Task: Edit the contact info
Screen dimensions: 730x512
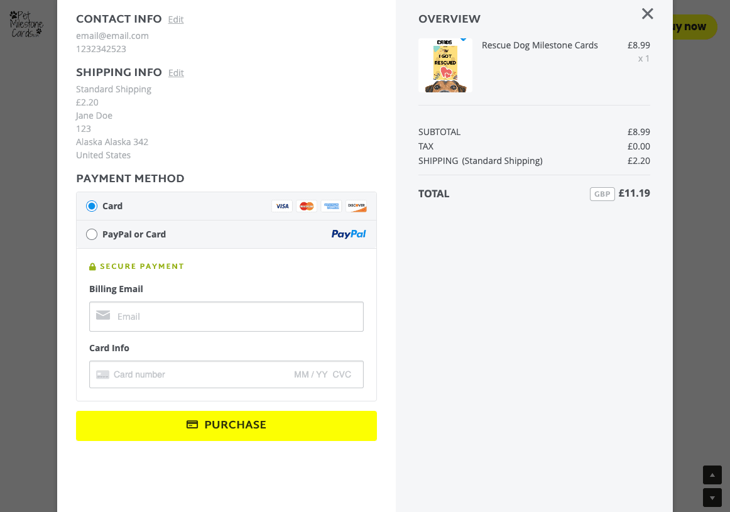Action: coord(176,19)
